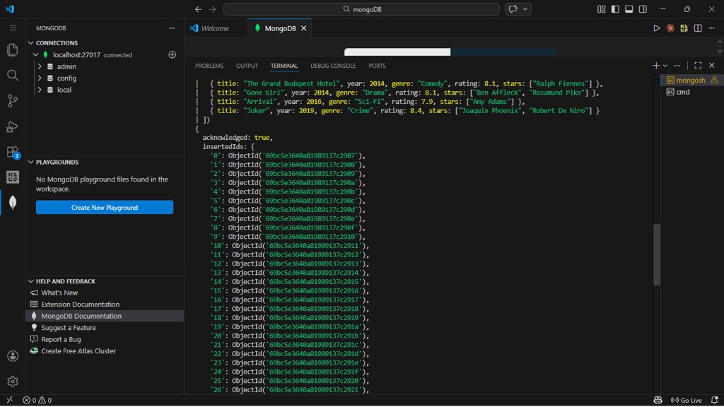Expand the admin database

[x=40, y=66]
